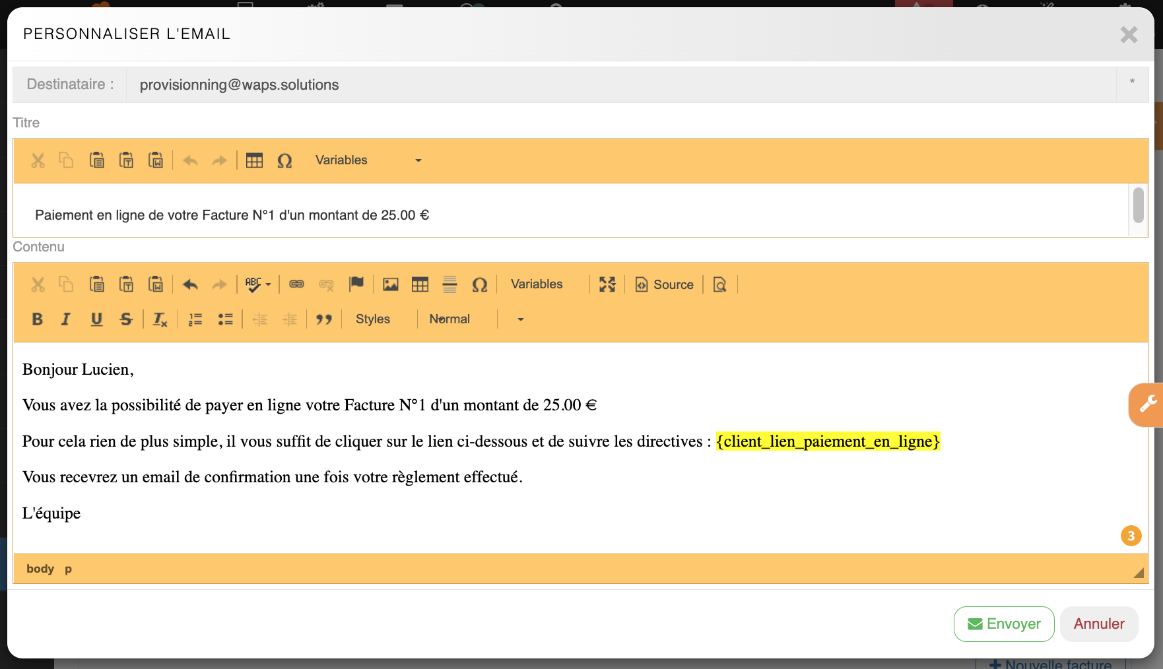Select the body element in the path bar
This screenshot has width=1163, height=669.
[x=40, y=569]
